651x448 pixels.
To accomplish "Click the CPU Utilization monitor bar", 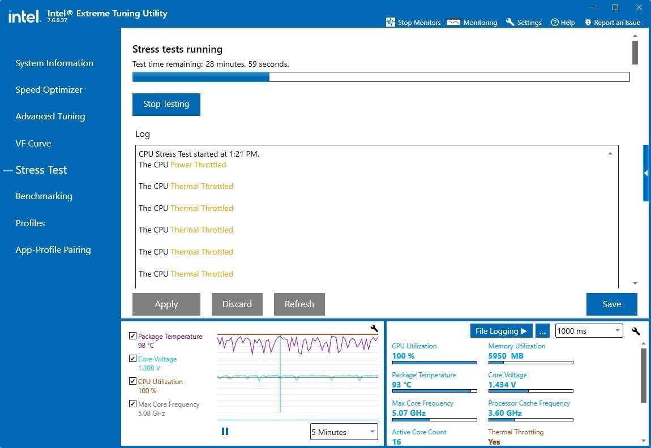I will [434, 363].
